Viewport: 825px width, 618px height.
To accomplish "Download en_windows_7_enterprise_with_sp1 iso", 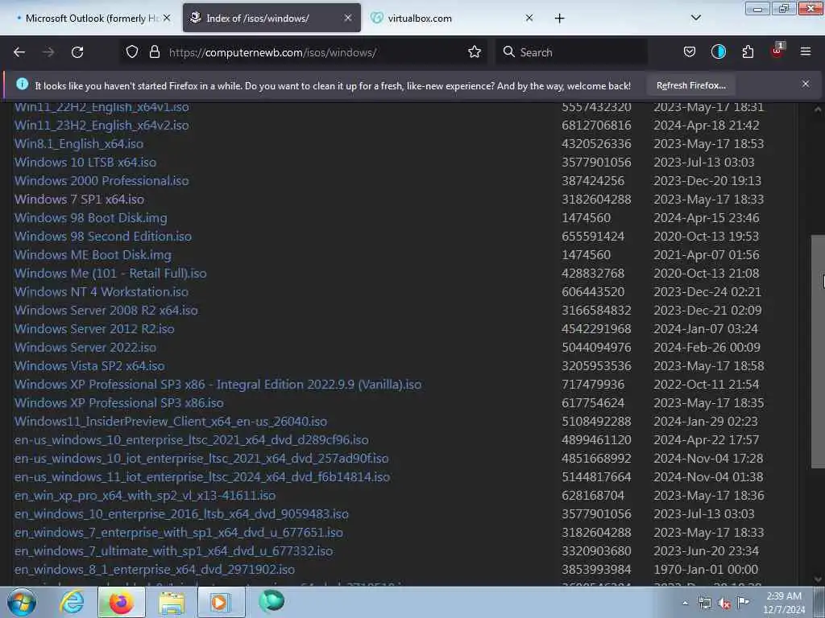I will 179,533.
